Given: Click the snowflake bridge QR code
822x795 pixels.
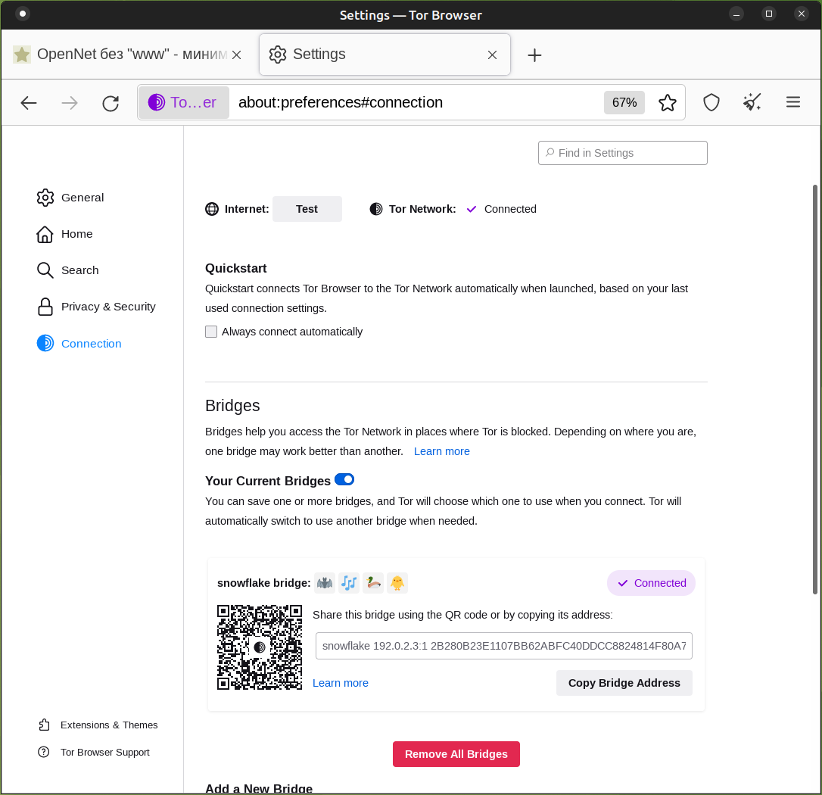Looking at the screenshot, I should pos(259,647).
